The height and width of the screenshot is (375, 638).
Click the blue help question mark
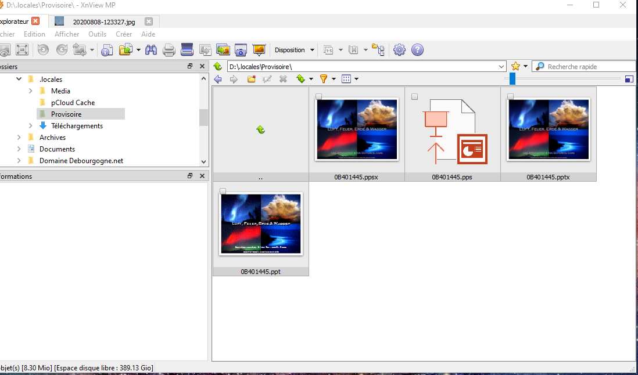pyautogui.click(x=417, y=50)
